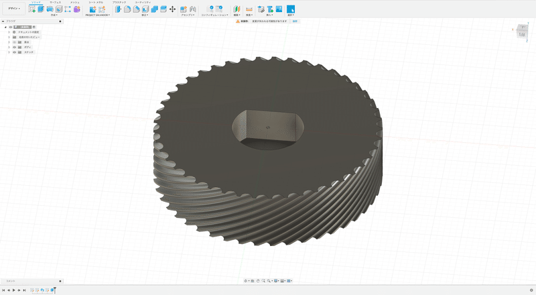
Task: Select the Measure inspect tool
Action: click(249, 9)
